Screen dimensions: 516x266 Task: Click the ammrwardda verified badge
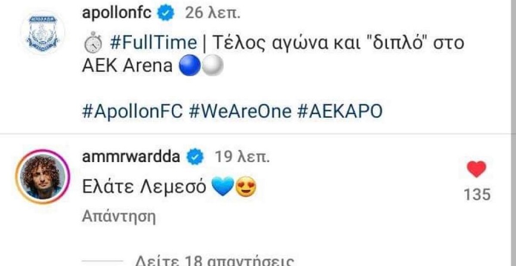(x=195, y=157)
